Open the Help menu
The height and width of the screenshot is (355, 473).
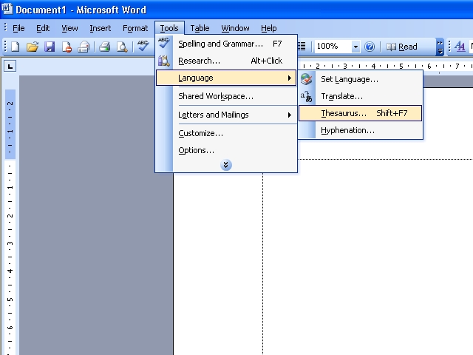tap(269, 28)
